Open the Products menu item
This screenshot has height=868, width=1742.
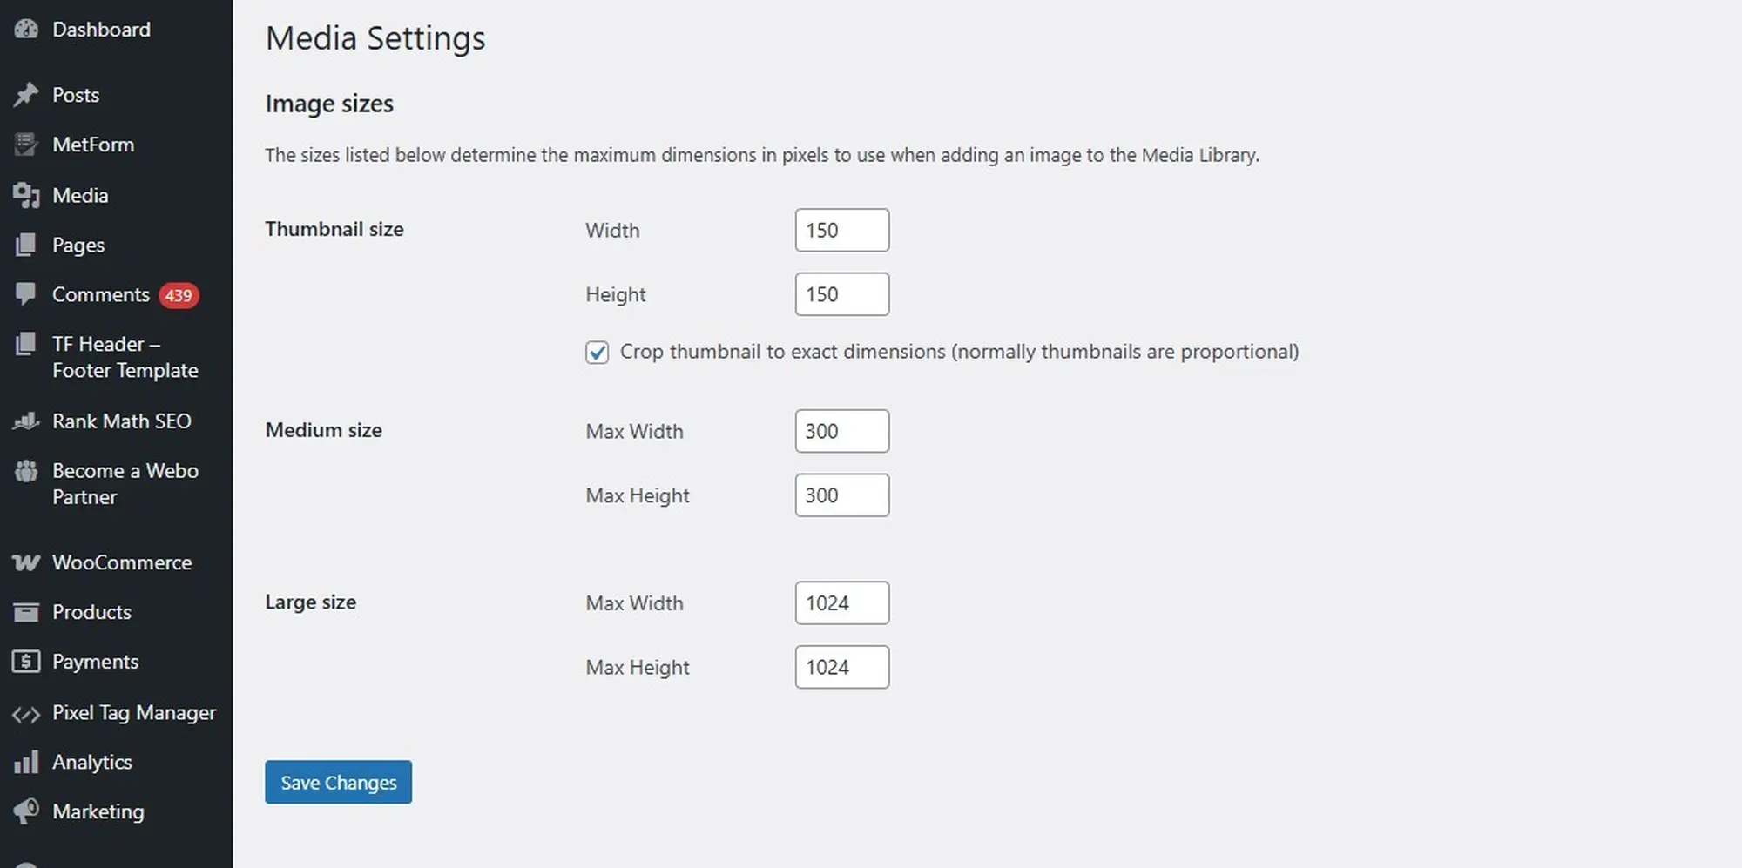pos(91,612)
